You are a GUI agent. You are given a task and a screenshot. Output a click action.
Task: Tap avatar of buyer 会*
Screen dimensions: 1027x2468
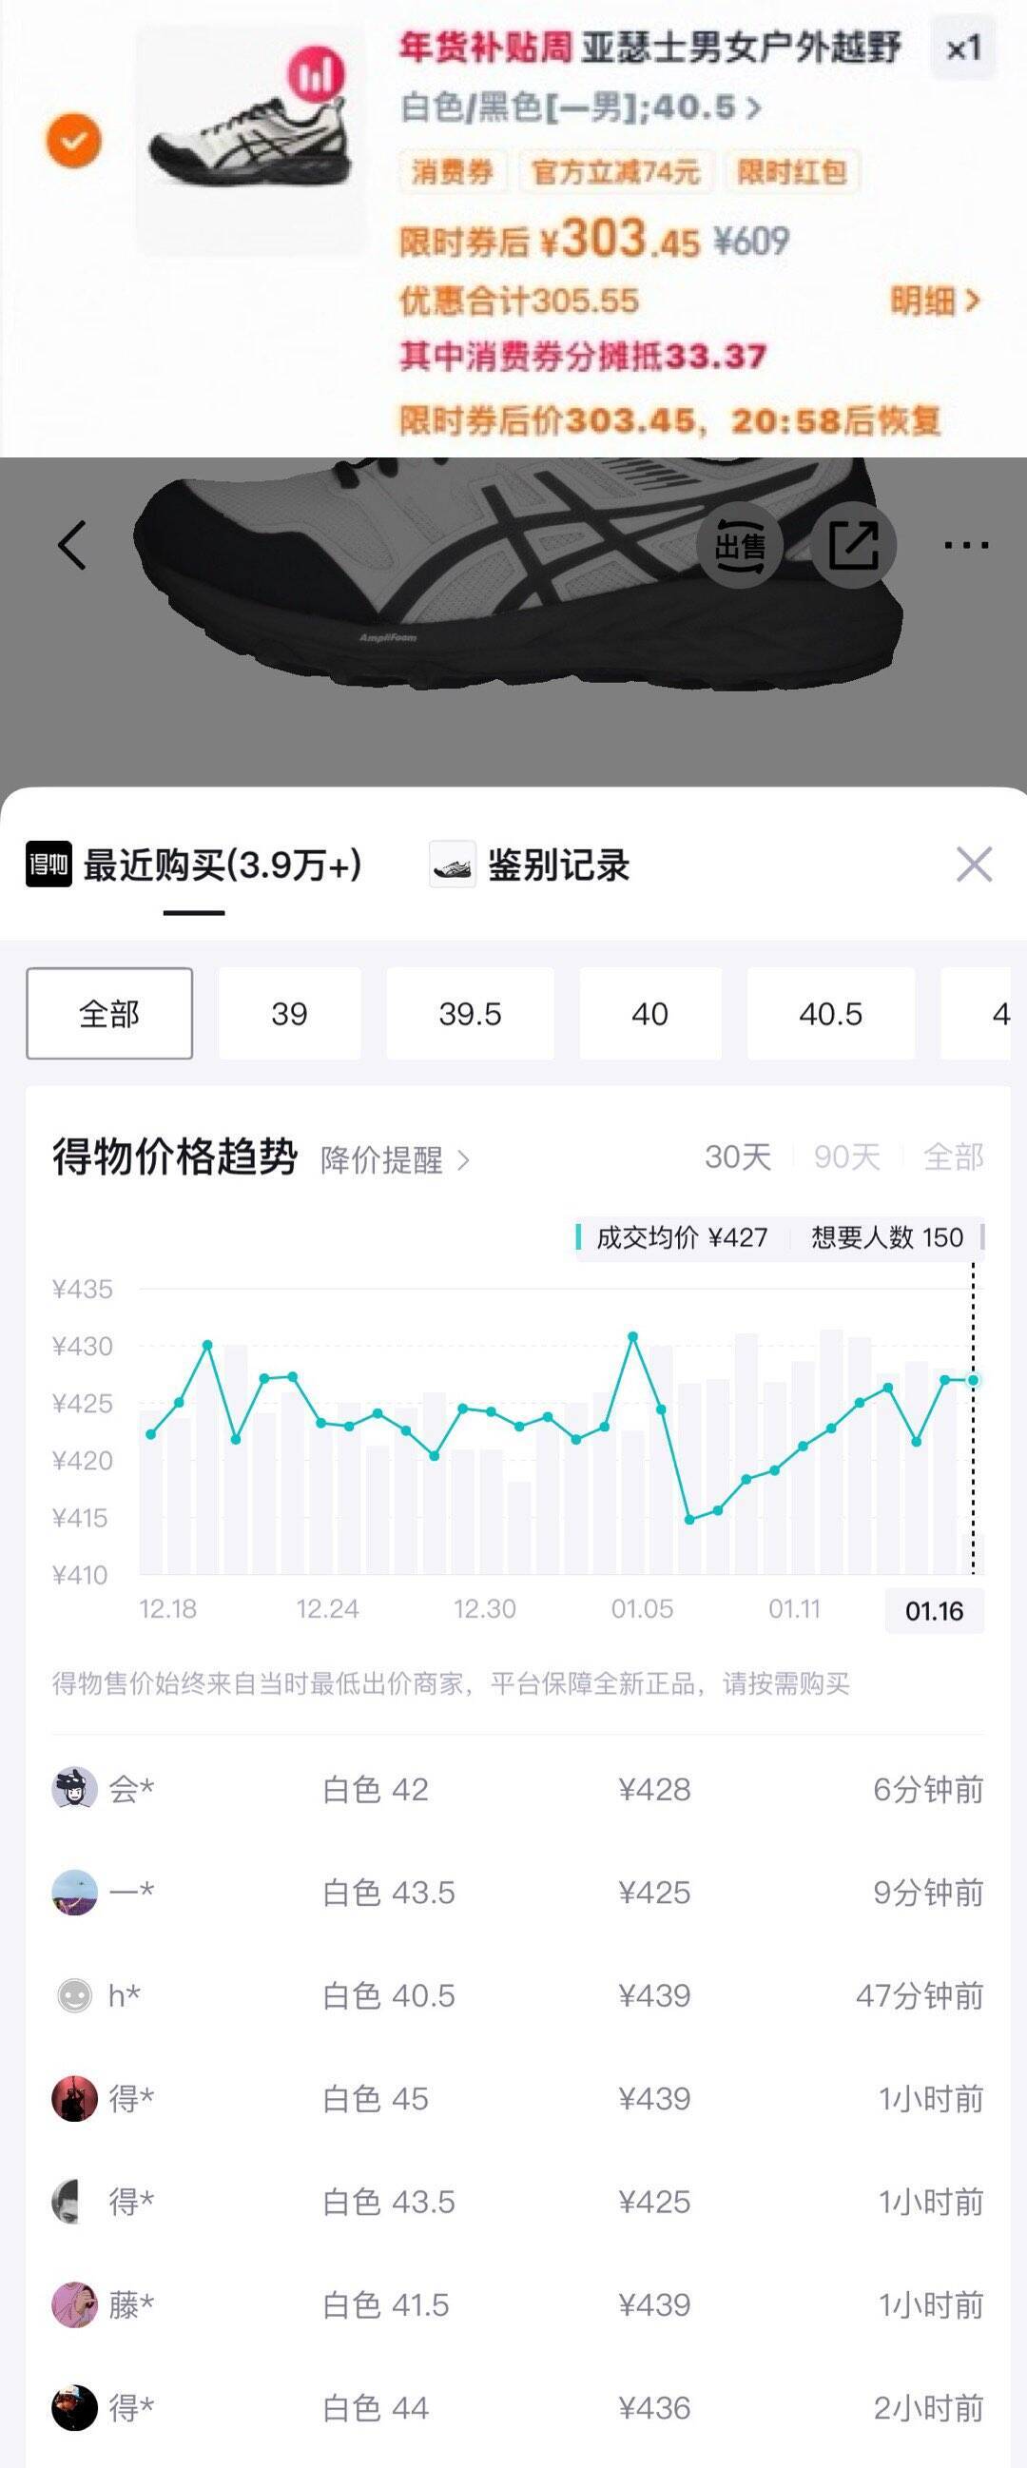tap(75, 1788)
